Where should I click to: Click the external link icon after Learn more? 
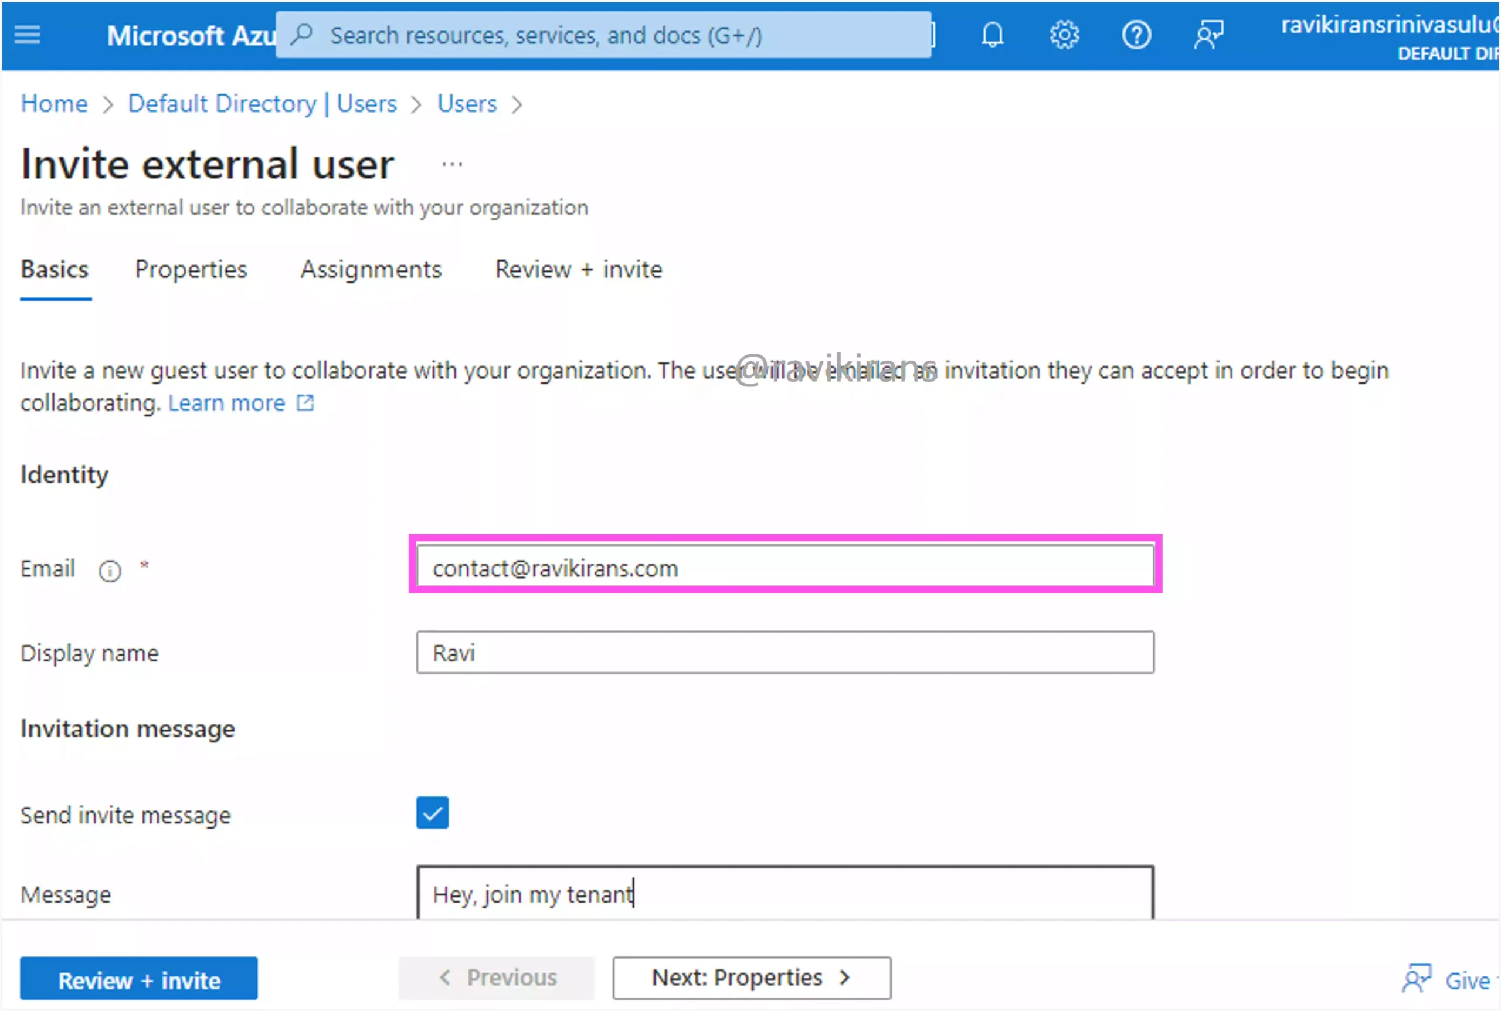[305, 403]
